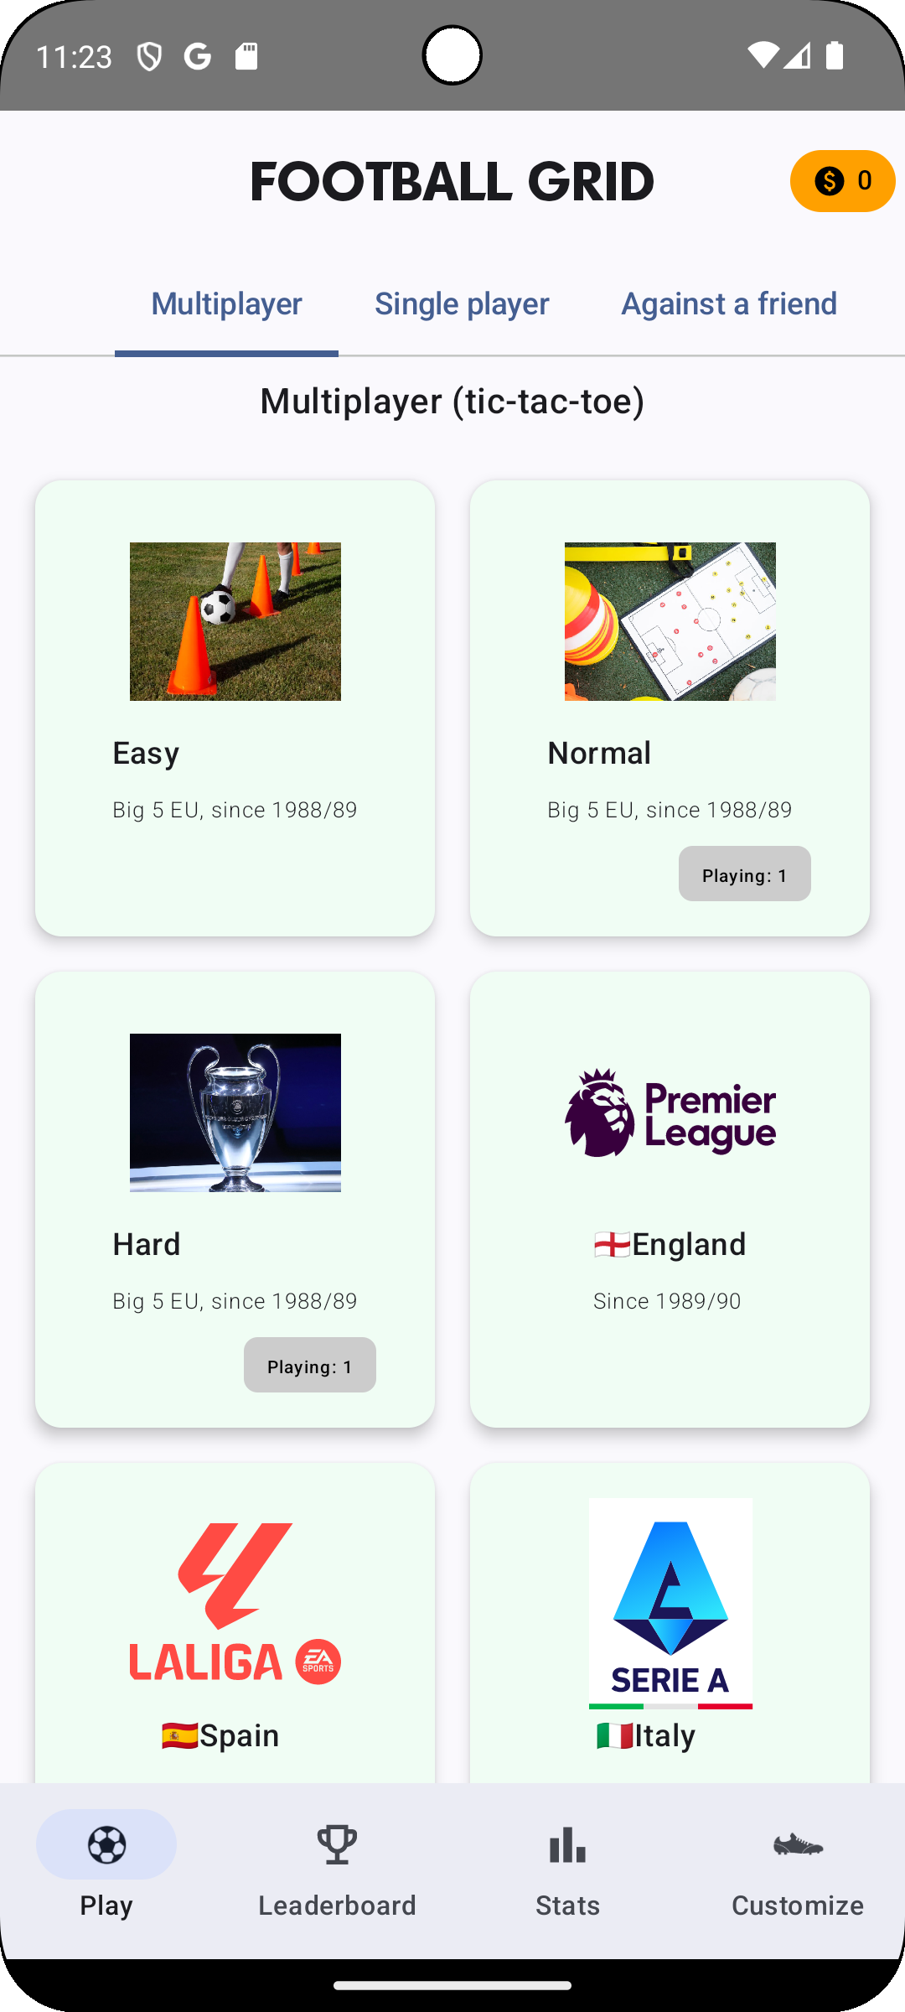Tap the coin balance icon
This screenshot has height=2012, width=905.
(x=830, y=181)
